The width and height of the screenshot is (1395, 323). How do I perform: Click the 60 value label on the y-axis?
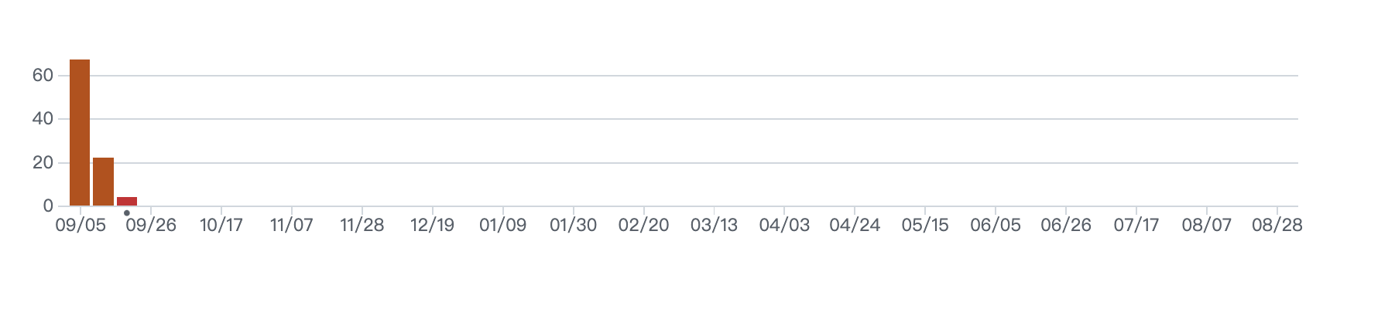pyautogui.click(x=43, y=75)
